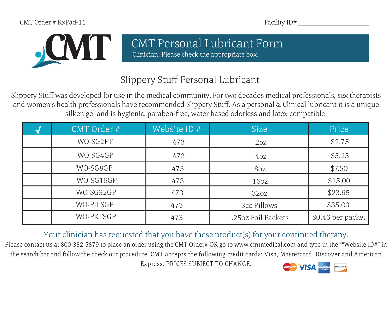This screenshot has width=391, height=313.
Task: Click the Website ID # column header
Action: 177,129
